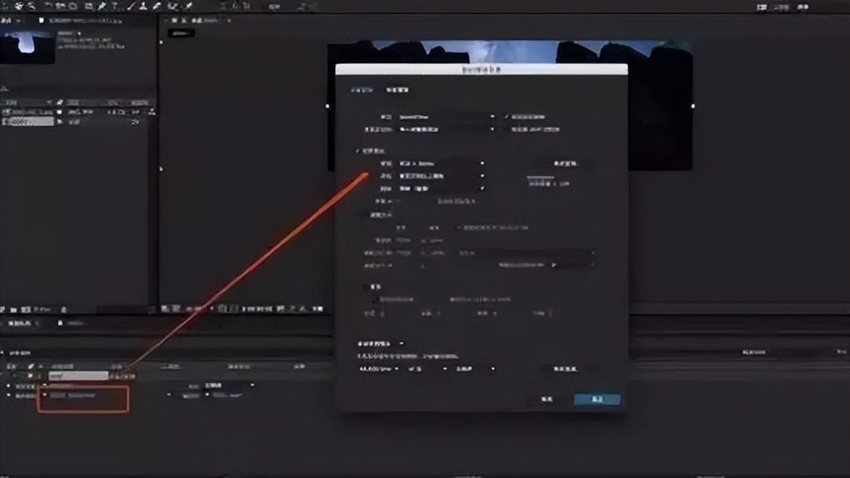Select the Rectangle shape tool in toolbar

pos(87,6)
